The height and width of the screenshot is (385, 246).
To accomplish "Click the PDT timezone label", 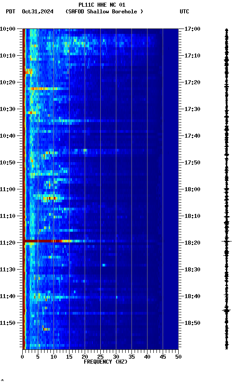I will tap(11, 12).
